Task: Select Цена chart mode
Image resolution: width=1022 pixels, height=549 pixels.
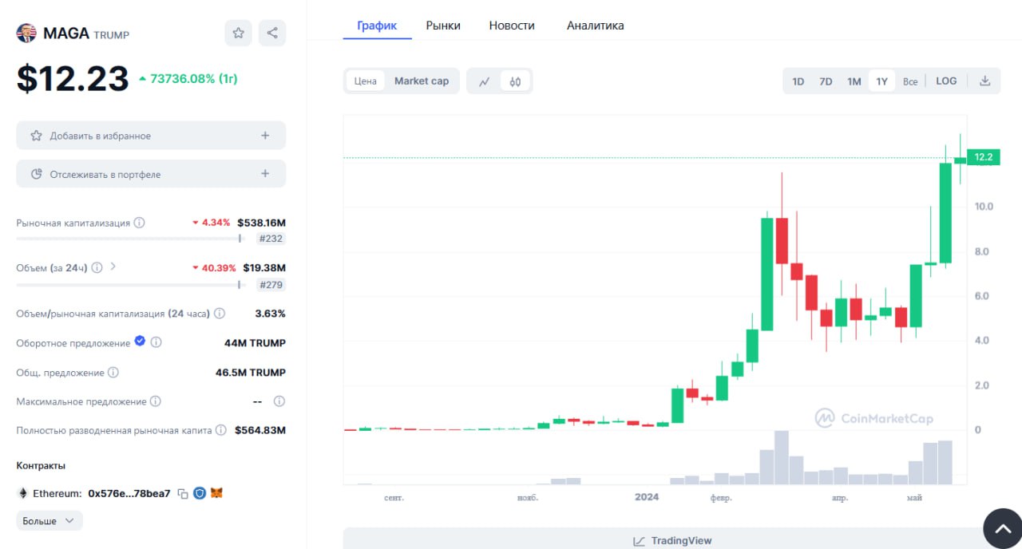Action: point(365,81)
